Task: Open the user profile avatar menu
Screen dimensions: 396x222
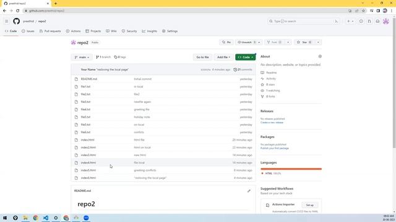Action: [385, 22]
